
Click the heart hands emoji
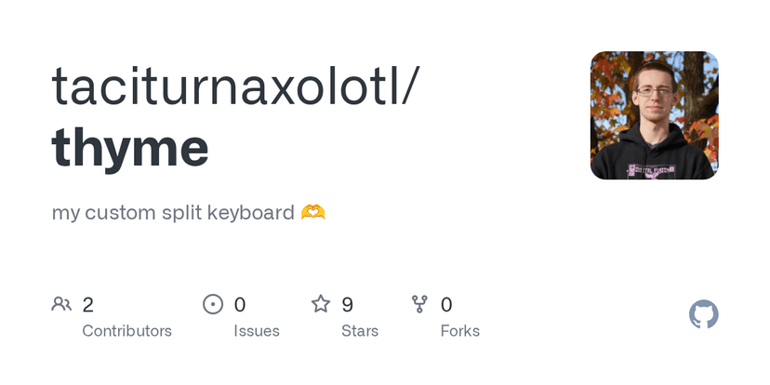pos(313,213)
